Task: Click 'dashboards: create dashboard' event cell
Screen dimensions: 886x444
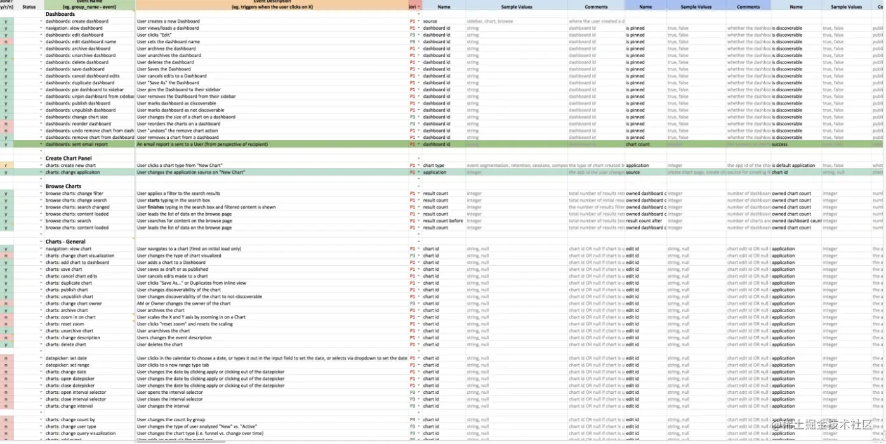Action: (89, 22)
